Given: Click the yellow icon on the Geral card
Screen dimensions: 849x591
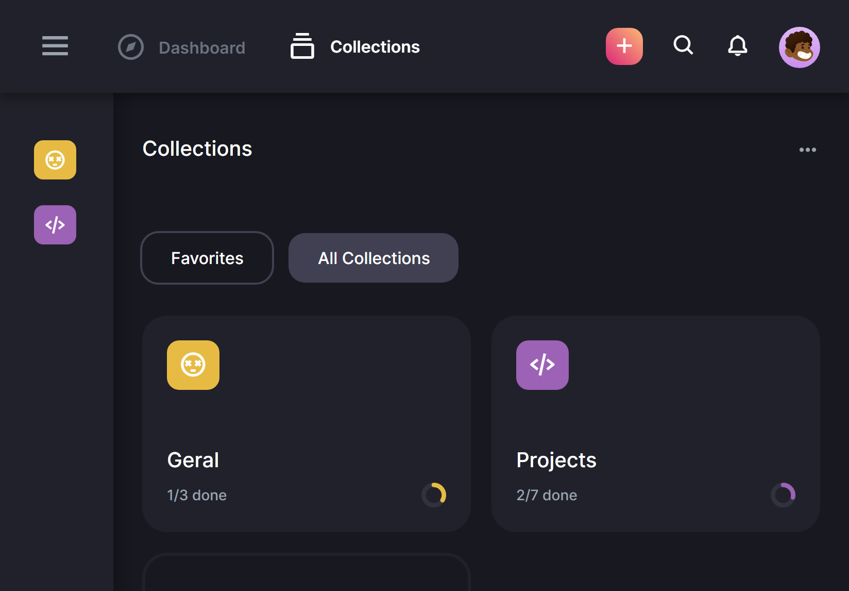Looking at the screenshot, I should [x=193, y=365].
